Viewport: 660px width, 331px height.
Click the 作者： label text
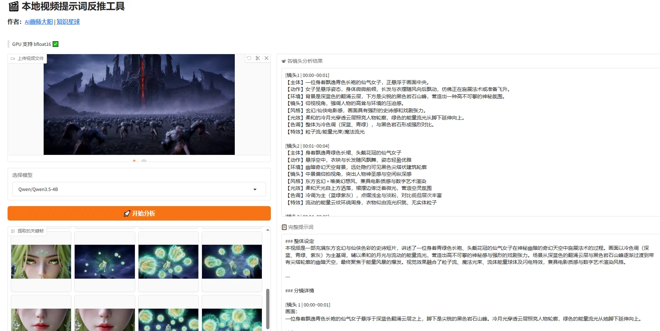[14, 22]
